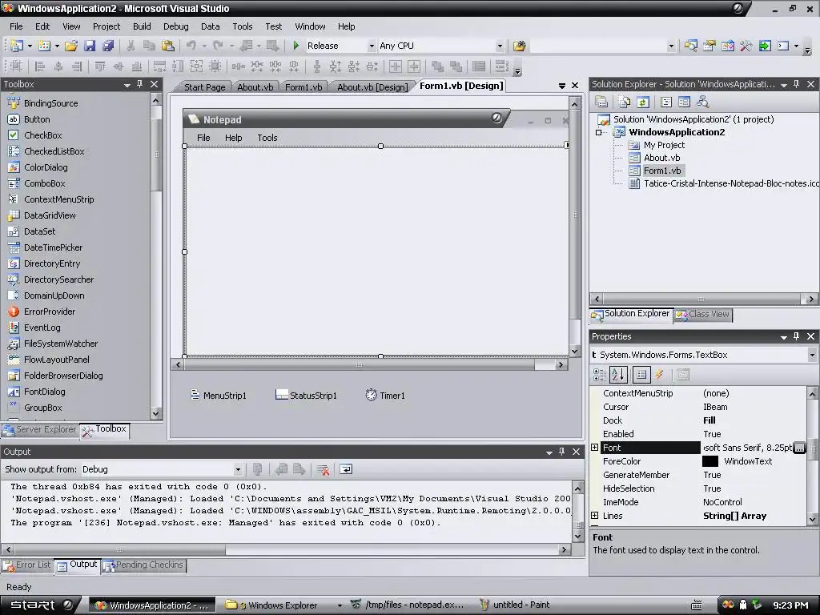The image size is (820, 615).
Task: Open the Find in Files toolbar icon
Action: click(519, 46)
